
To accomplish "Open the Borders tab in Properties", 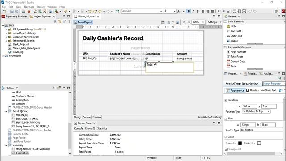I will tap(252, 90).
